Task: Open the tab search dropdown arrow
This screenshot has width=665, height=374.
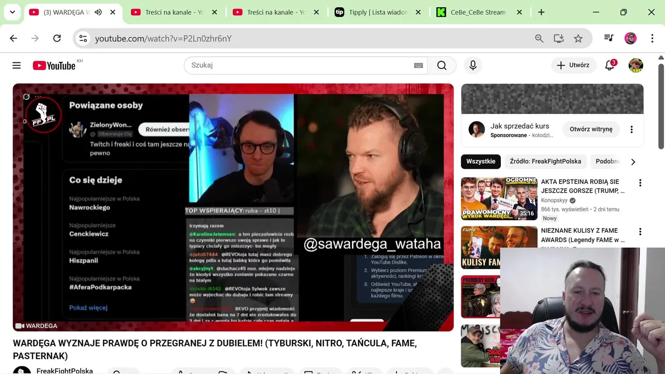Action: [x=12, y=12]
